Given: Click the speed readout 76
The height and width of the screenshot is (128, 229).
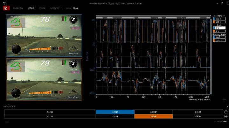Looking at the screenshot, I should (x=45, y=19).
